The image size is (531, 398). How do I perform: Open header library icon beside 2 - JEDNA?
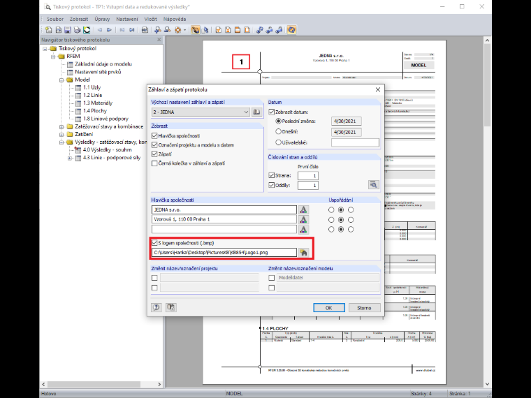click(x=256, y=112)
